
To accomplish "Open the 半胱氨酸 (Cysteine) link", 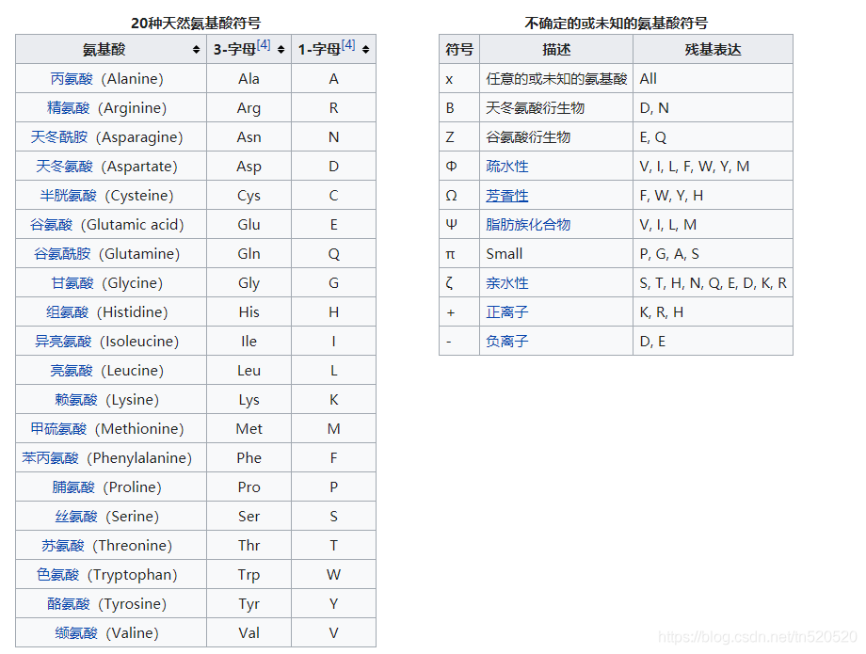I will pyautogui.click(x=68, y=196).
